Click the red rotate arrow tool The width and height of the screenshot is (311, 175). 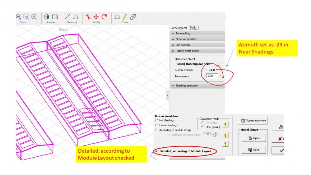click(x=104, y=17)
